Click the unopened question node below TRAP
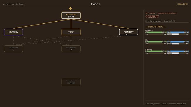Viewport: 191px width, 107px height. coord(71,49)
